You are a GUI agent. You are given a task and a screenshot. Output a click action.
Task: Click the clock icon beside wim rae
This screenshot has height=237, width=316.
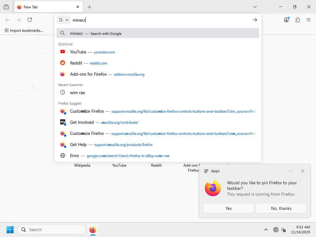63,93
